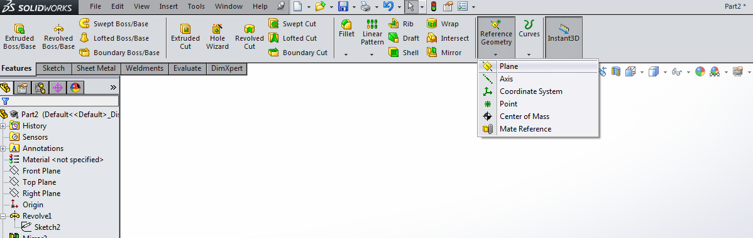Click the Edit Appearance color sphere icon

(700, 72)
